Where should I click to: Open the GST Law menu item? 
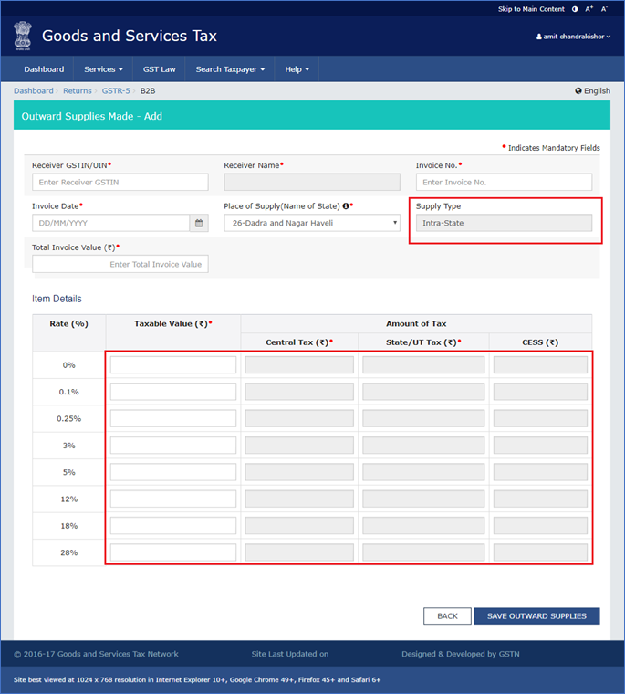(160, 69)
